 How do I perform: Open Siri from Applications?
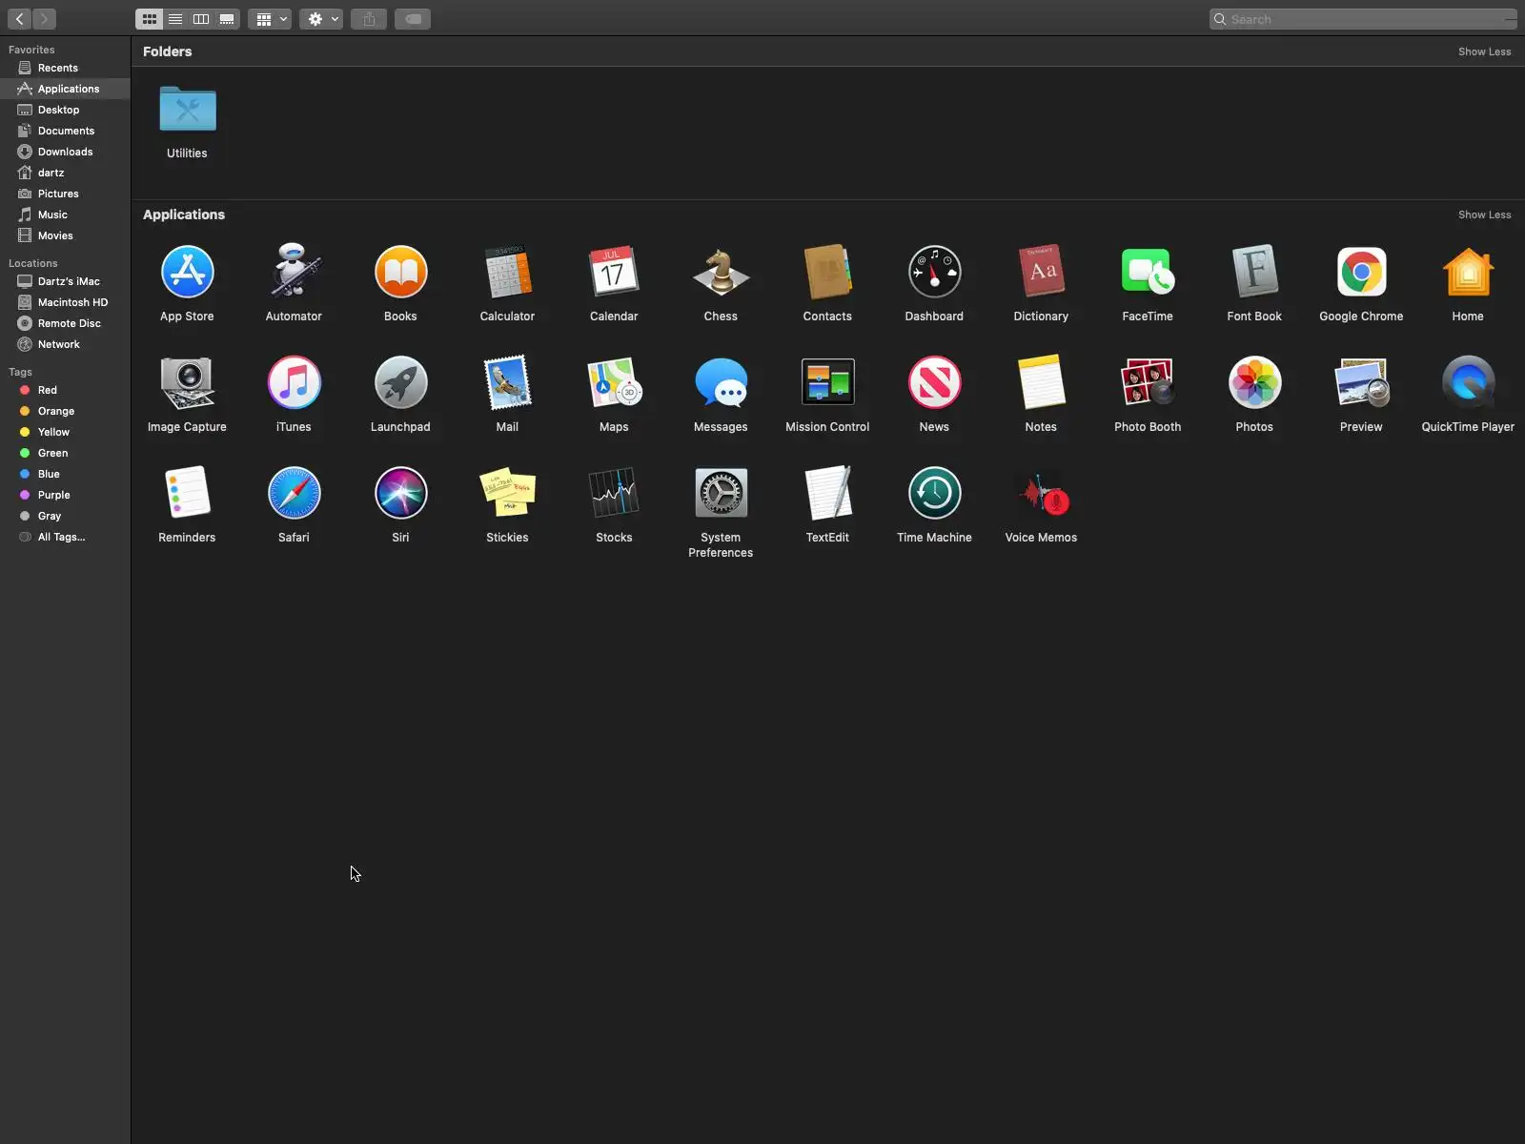[400, 494]
